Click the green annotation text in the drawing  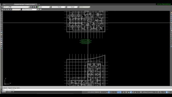coord(85,41)
